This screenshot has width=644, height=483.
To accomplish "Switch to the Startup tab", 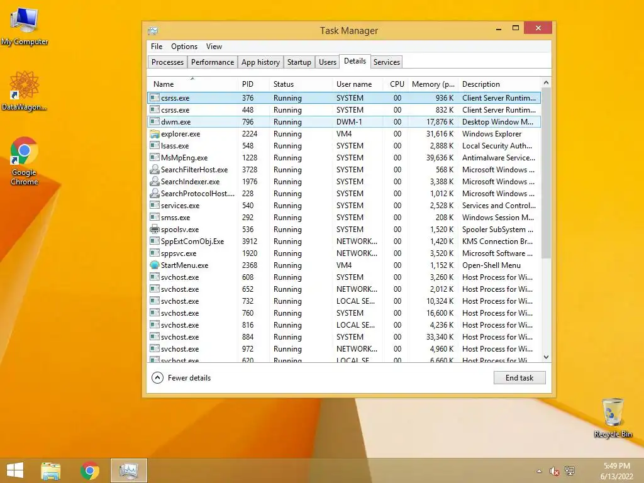I will 299,62.
